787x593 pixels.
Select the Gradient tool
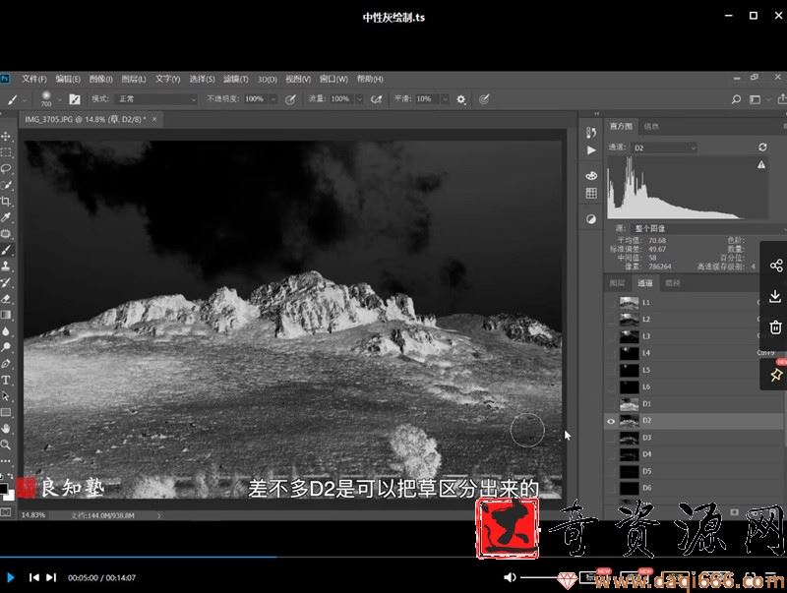[x=6, y=315]
